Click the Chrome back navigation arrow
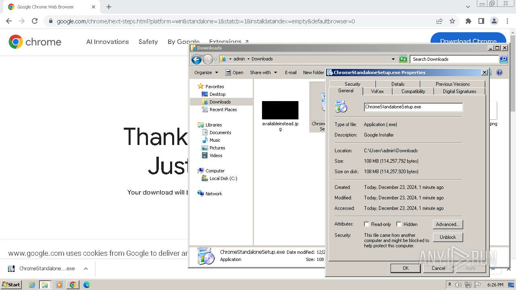 click(9, 21)
